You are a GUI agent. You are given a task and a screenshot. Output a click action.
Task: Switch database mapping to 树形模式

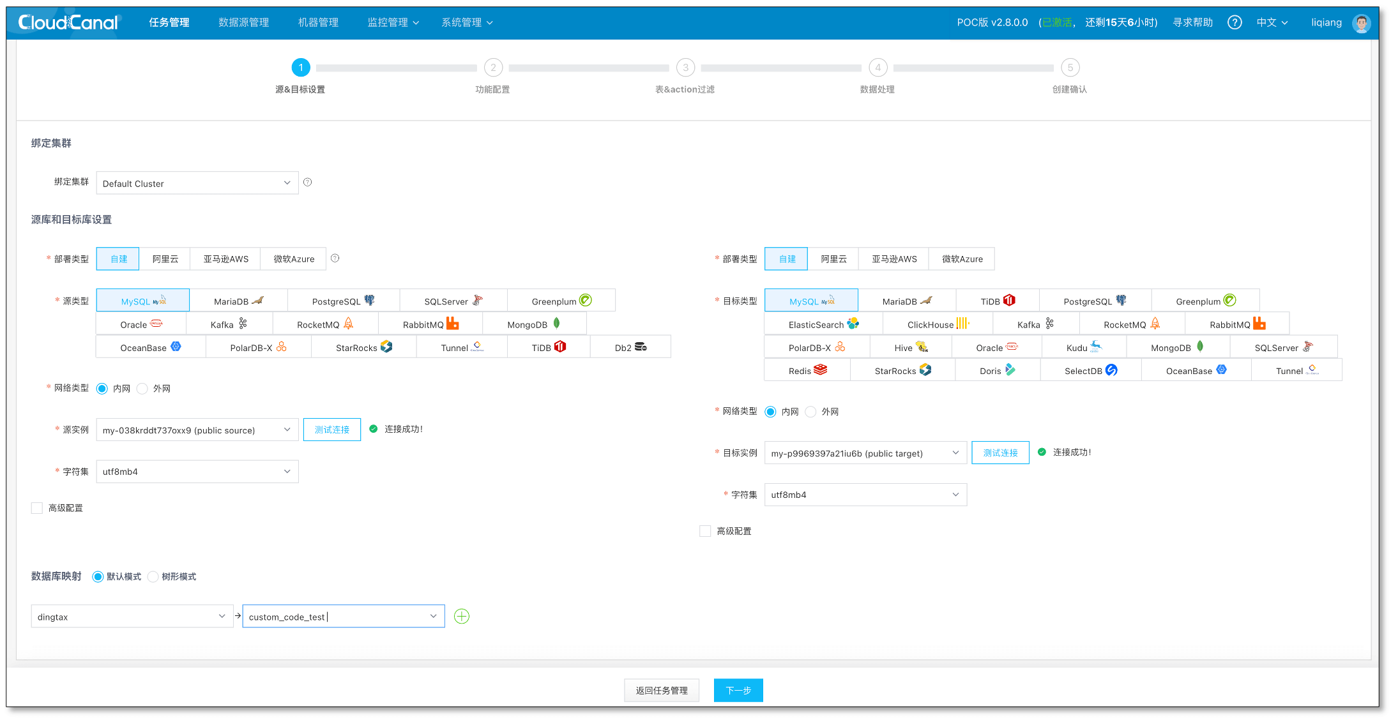tap(153, 577)
